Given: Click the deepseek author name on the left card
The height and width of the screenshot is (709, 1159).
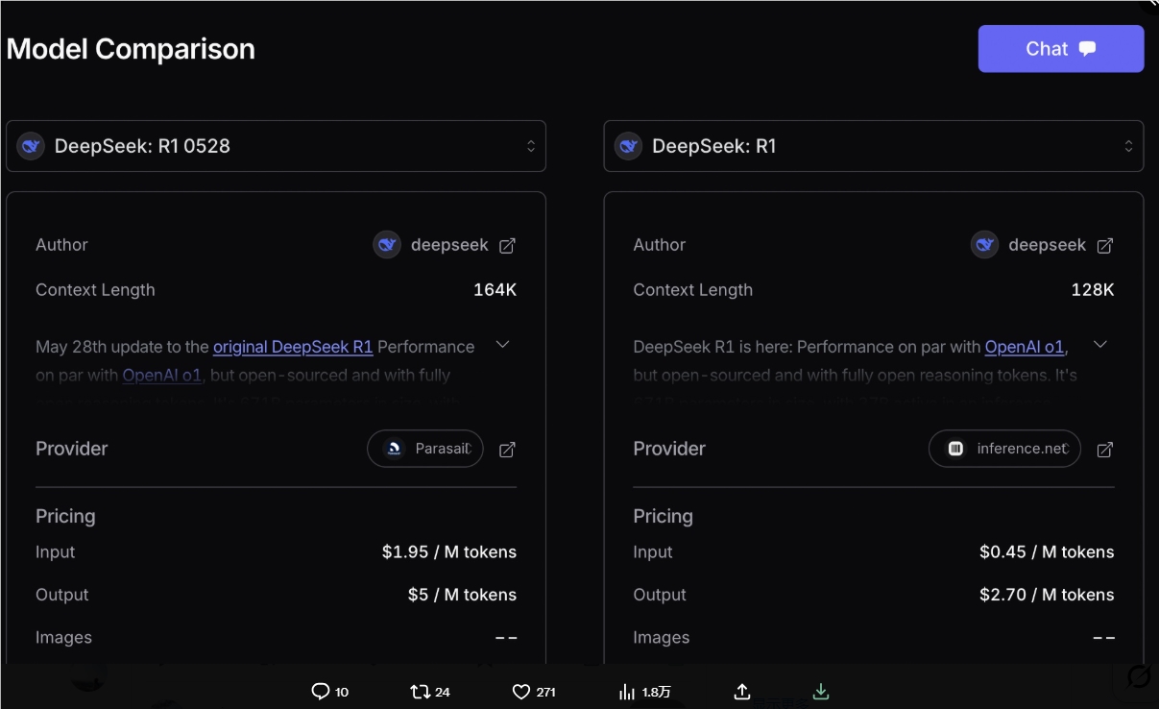Looking at the screenshot, I should click(x=449, y=245).
